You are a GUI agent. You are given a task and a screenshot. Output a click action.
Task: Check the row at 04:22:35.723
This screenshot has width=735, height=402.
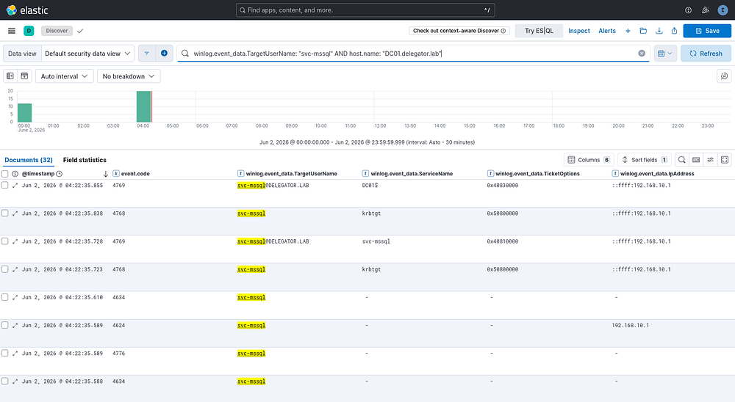(x=4, y=269)
